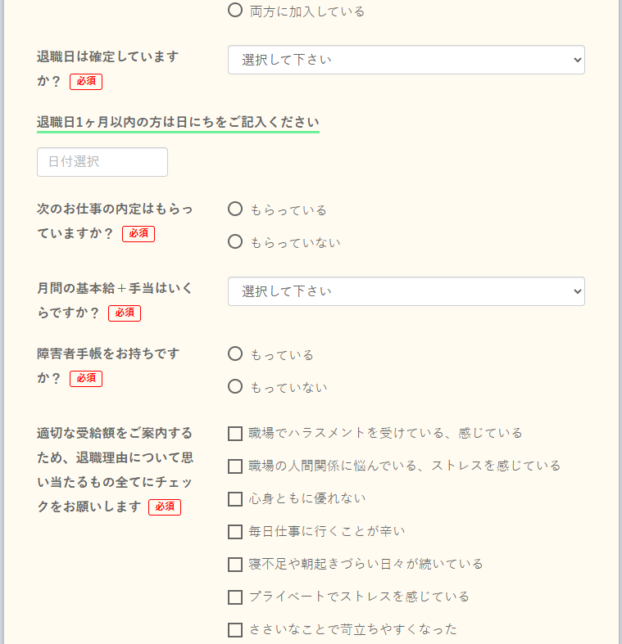Click the 毎日仕事に行くことが辛い label text
622x644 pixels.
[x=327, y=531]
